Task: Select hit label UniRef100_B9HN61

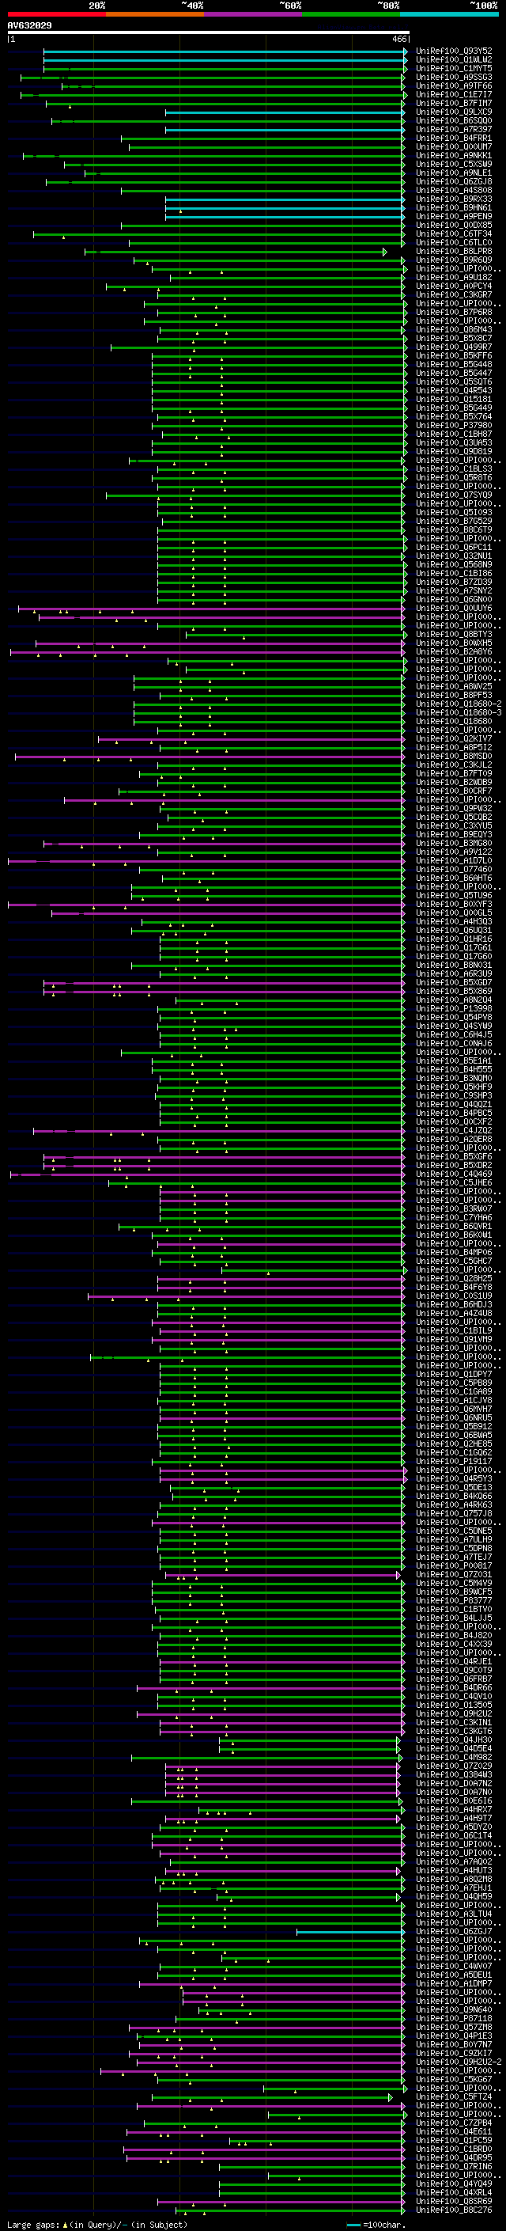Action: [454, 208]
